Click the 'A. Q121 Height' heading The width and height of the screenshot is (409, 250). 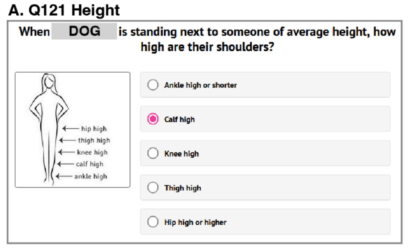[x=64, y=10]
